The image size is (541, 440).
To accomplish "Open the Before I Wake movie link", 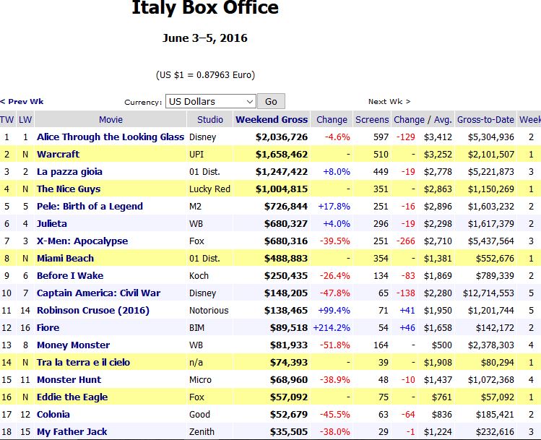I will (70, 276).
